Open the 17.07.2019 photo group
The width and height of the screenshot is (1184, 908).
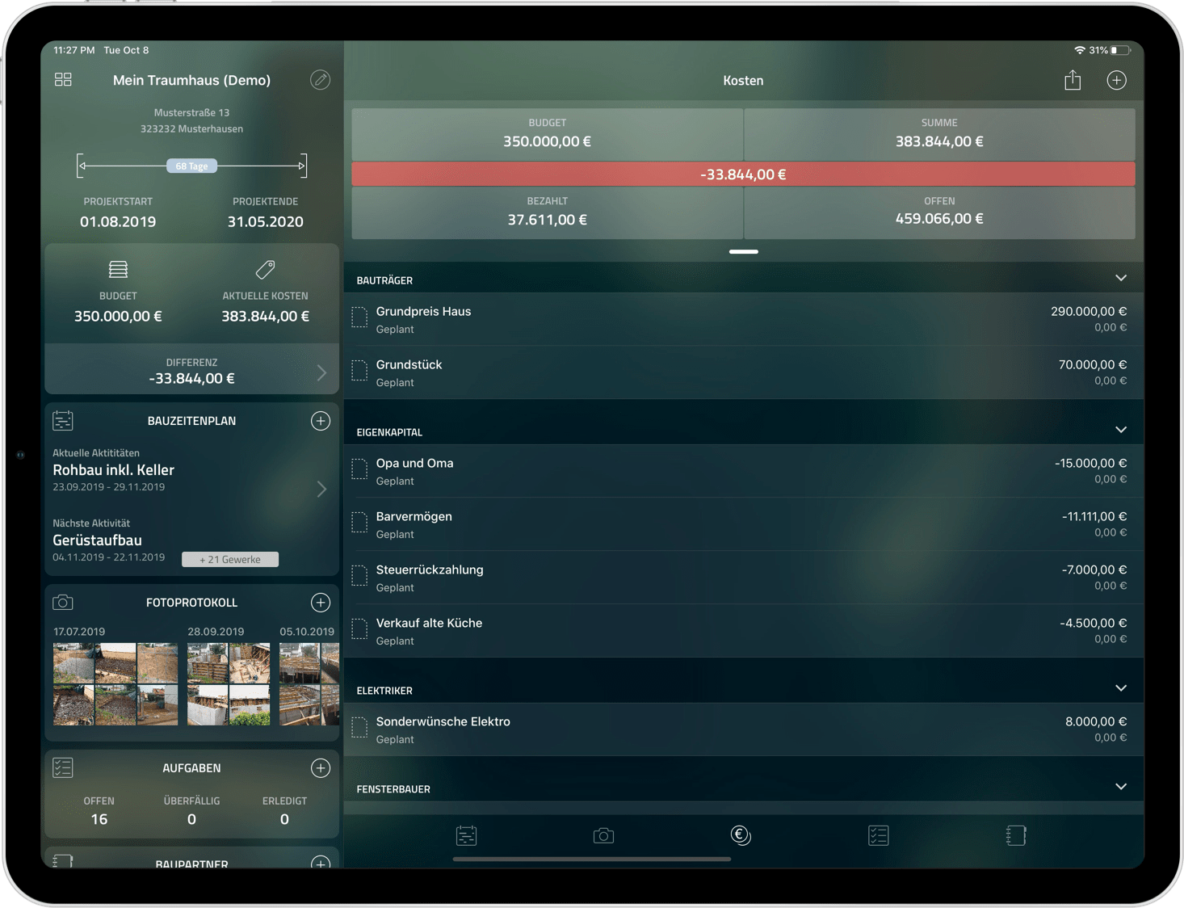115,684
